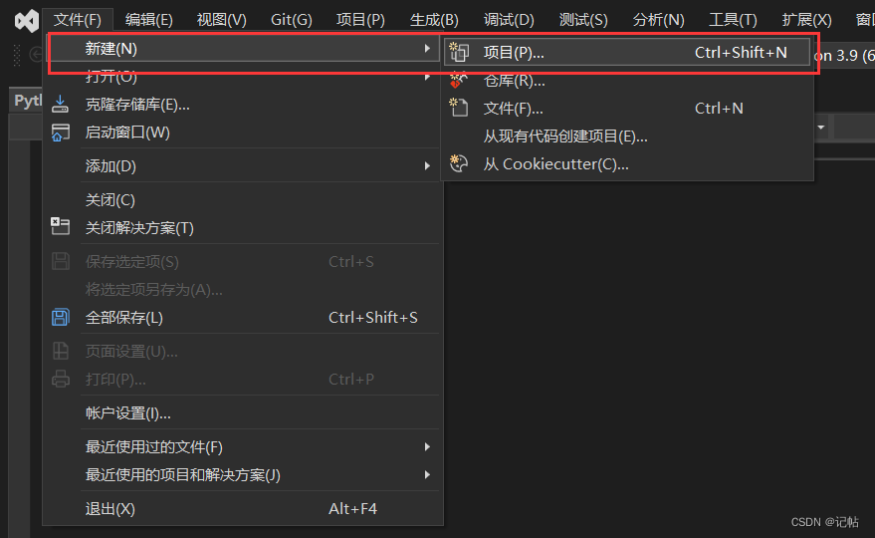Open the 编辑(E) menu
Screen dimensions: 875x538
point(149,20)
